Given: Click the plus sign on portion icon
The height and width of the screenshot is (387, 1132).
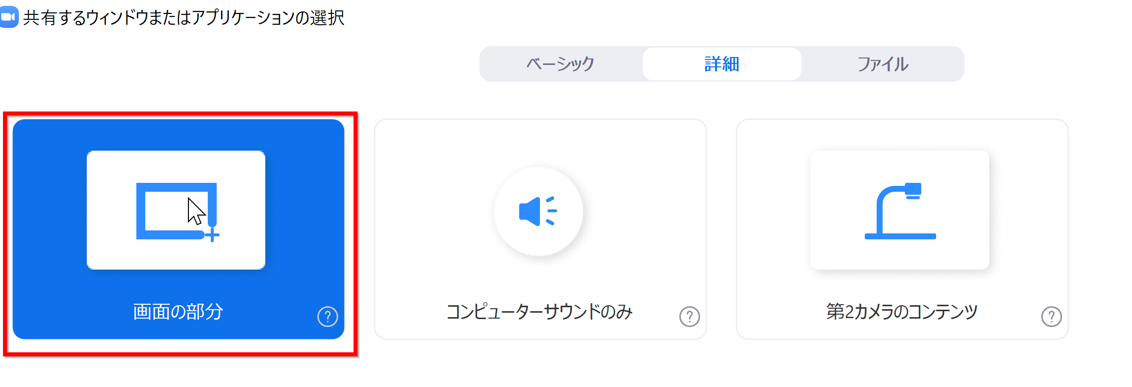Looking at the screenshot, I should [212, 235].
